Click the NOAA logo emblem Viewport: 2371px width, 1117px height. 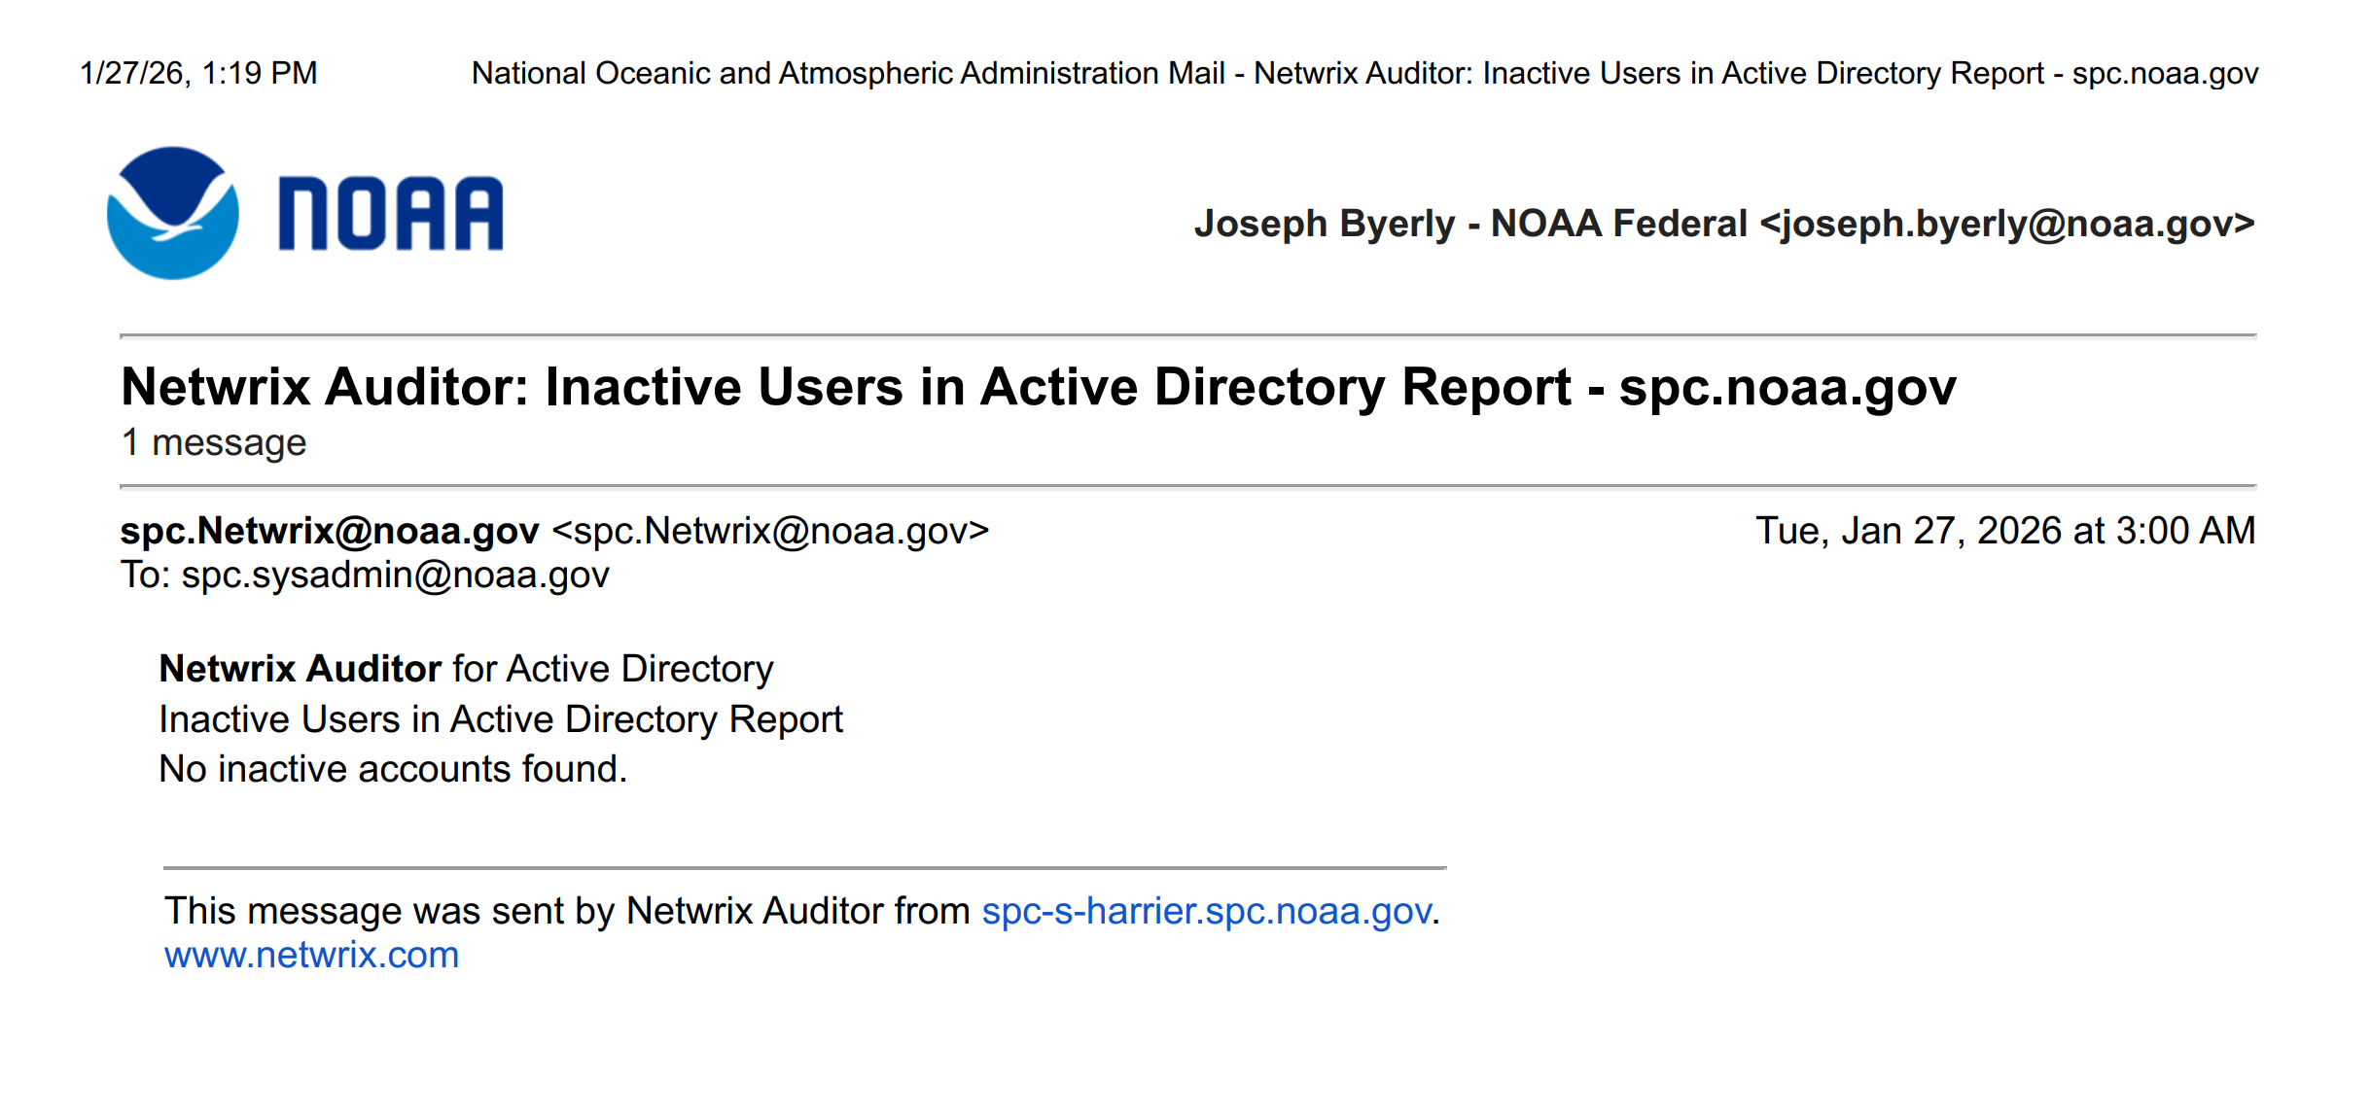(173, 213)
